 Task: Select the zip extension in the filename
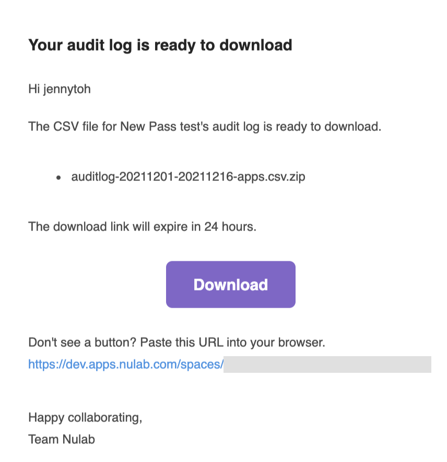click(295, 177)
